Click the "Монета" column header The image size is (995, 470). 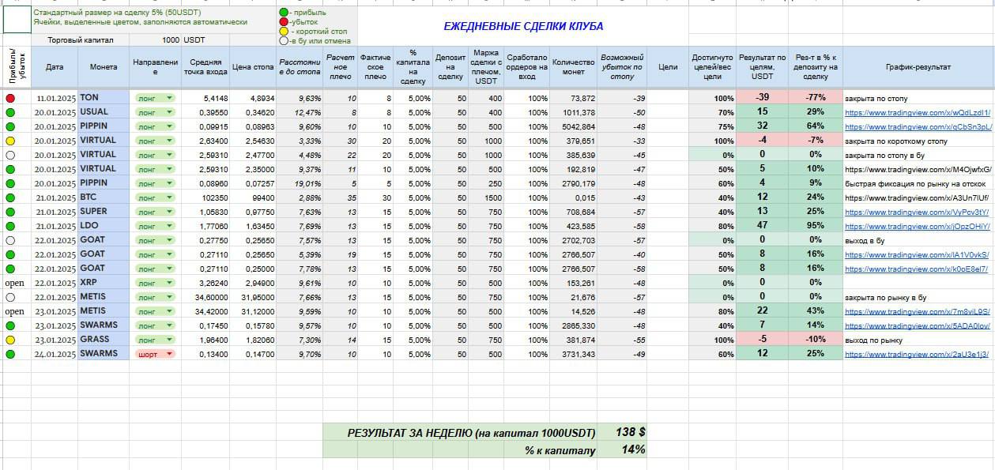coord(104,67)
